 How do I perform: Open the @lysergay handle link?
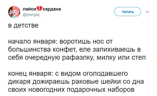(31, 15)
